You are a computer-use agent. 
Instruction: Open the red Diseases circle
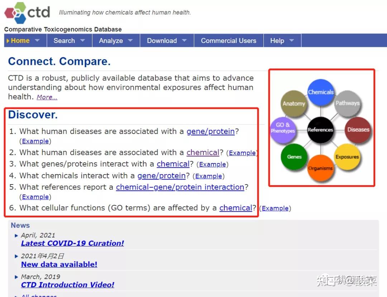point(358,130)
